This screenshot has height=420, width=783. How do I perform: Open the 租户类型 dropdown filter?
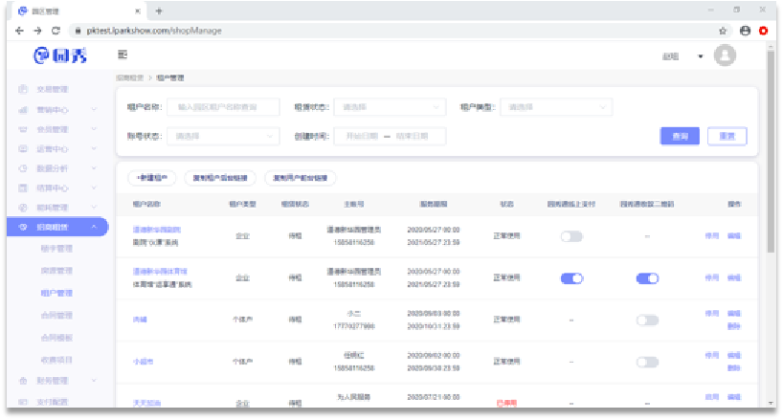tap(559, 107)
